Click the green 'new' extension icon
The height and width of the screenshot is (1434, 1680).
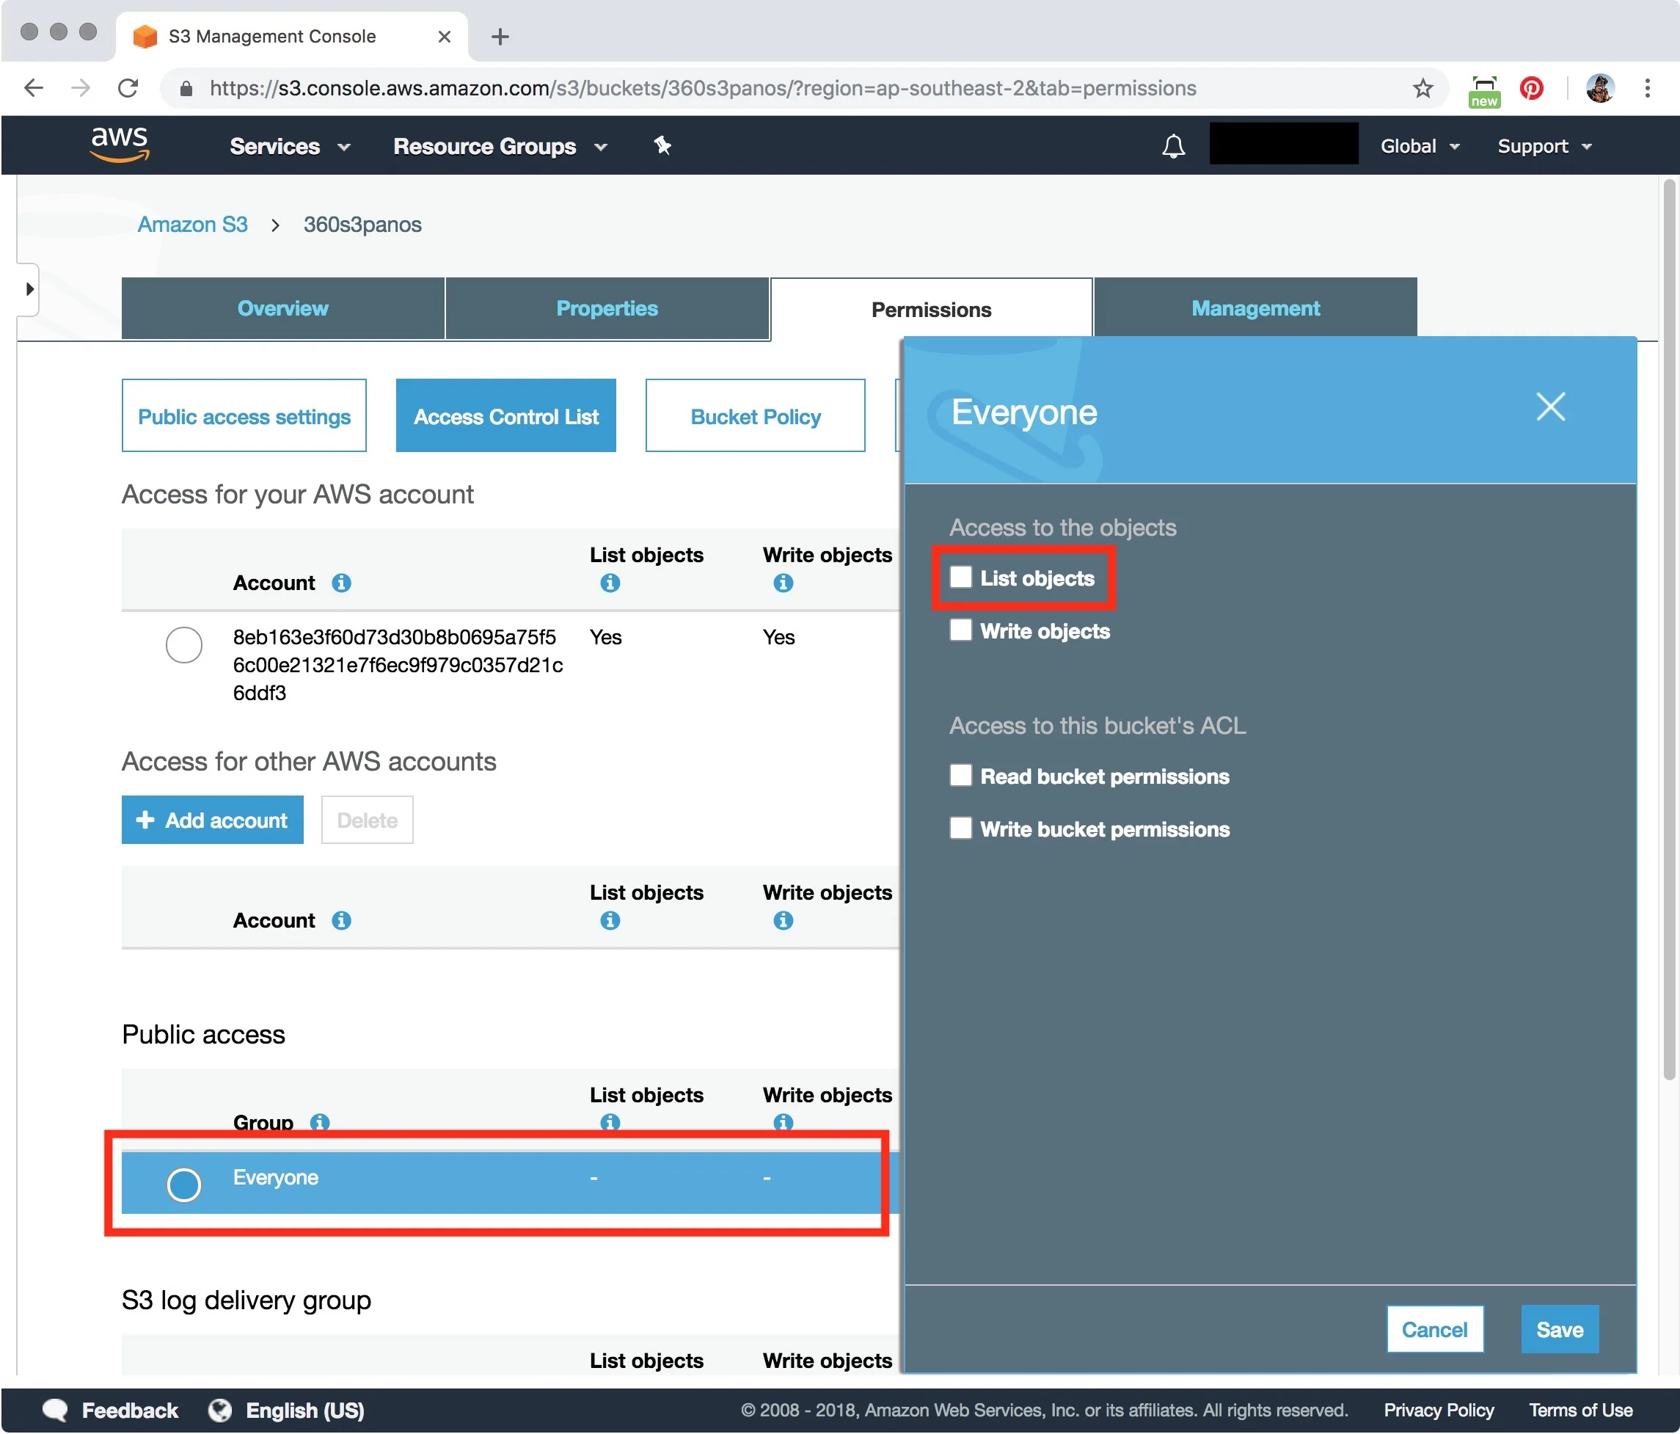point(1484,91)
